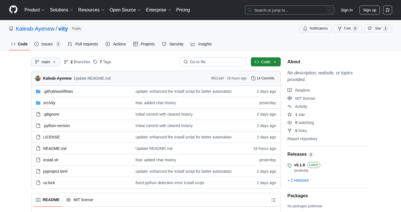Expand the Resources menu
Image resolution: width=401 pixels, height=212 pixels.
pos(91,10)
